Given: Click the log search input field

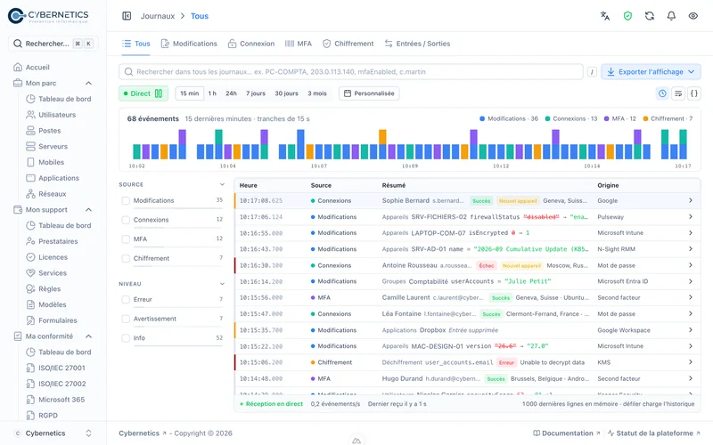Looking at the screenshot, I should [351, 72].
